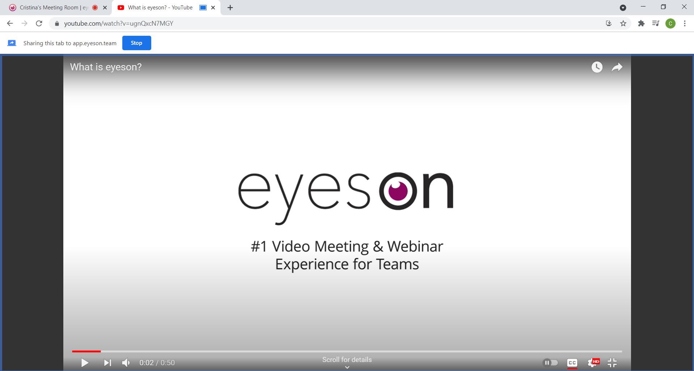Open Chrome three-dot menu
694x371 pixels.
(685, 23)
